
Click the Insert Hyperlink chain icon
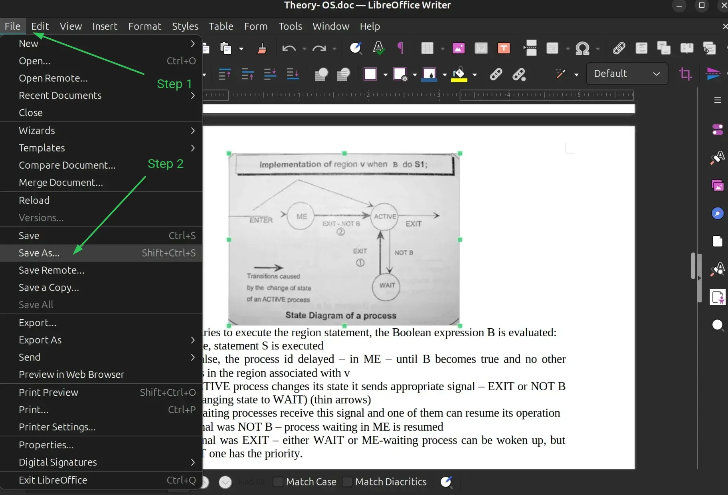[x=619, y=48]
